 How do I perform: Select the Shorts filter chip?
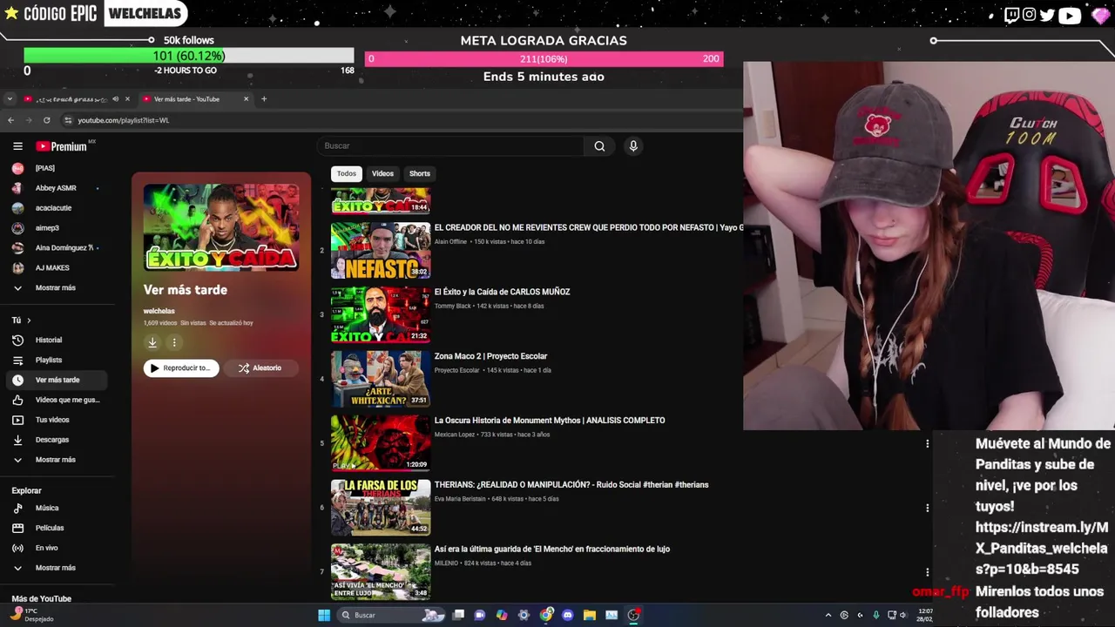(420, 173)
